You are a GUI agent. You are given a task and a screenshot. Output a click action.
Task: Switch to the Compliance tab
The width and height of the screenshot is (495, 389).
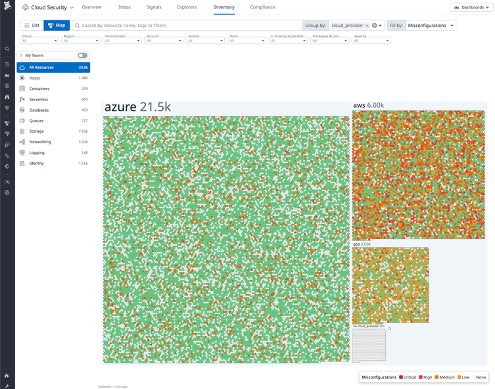click(x=262, y=7)
